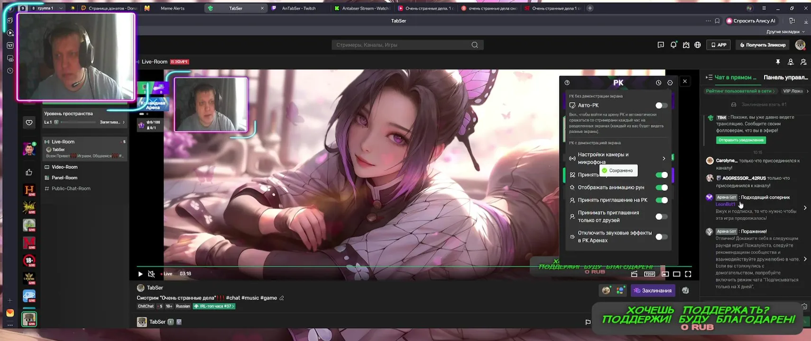Click the PK help question-mark icon
This screenshot has width=811, height=341.
pyautogui.click(x=567, y=82)
